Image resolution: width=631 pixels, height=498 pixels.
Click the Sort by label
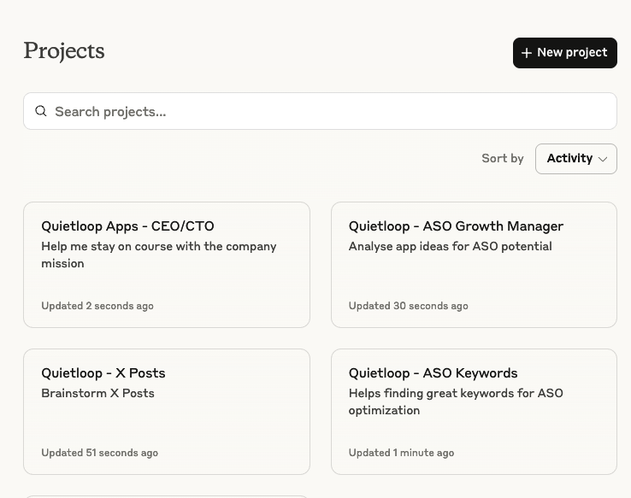click(x=503, y=159)
